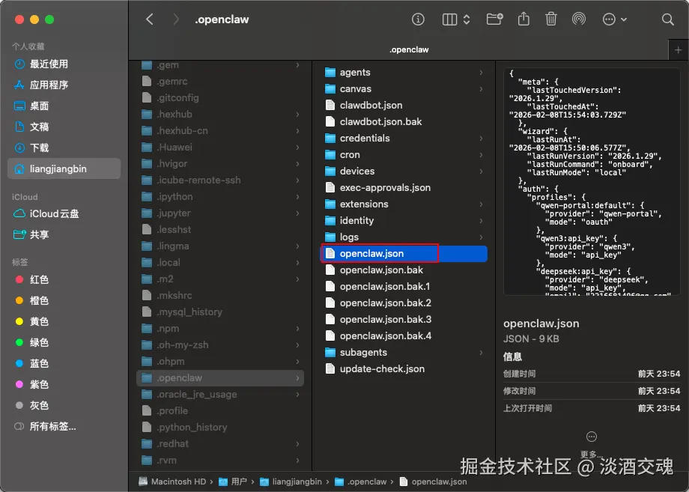Select the .oh-my-zsh folder
Image resolution: width=689 pixels, height=492 pixels.
[220, 344]
